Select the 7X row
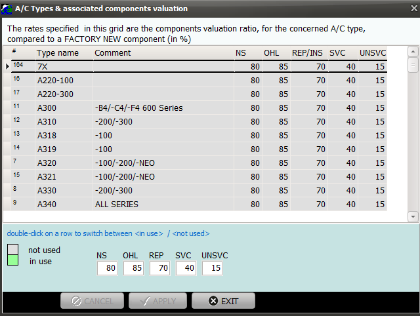420x316 pixels. [199, 66]
